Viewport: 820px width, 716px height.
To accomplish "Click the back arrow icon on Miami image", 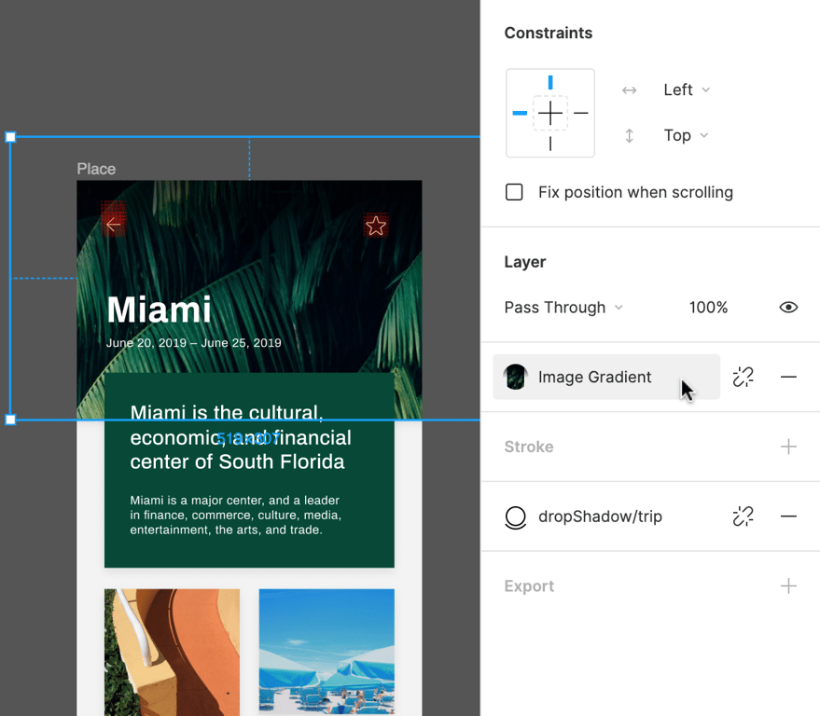I will 114,225.
